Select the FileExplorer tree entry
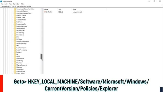 [x=20, y=59]
